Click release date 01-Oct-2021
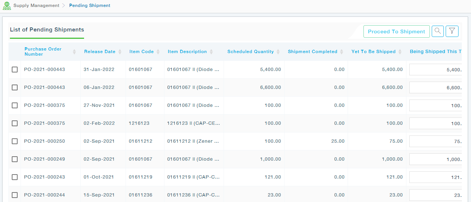The height and width of the screenshot is (202, 471). pos(99,177)
